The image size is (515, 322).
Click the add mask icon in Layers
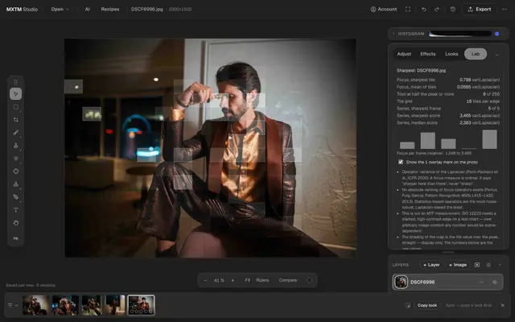point(476,265)
